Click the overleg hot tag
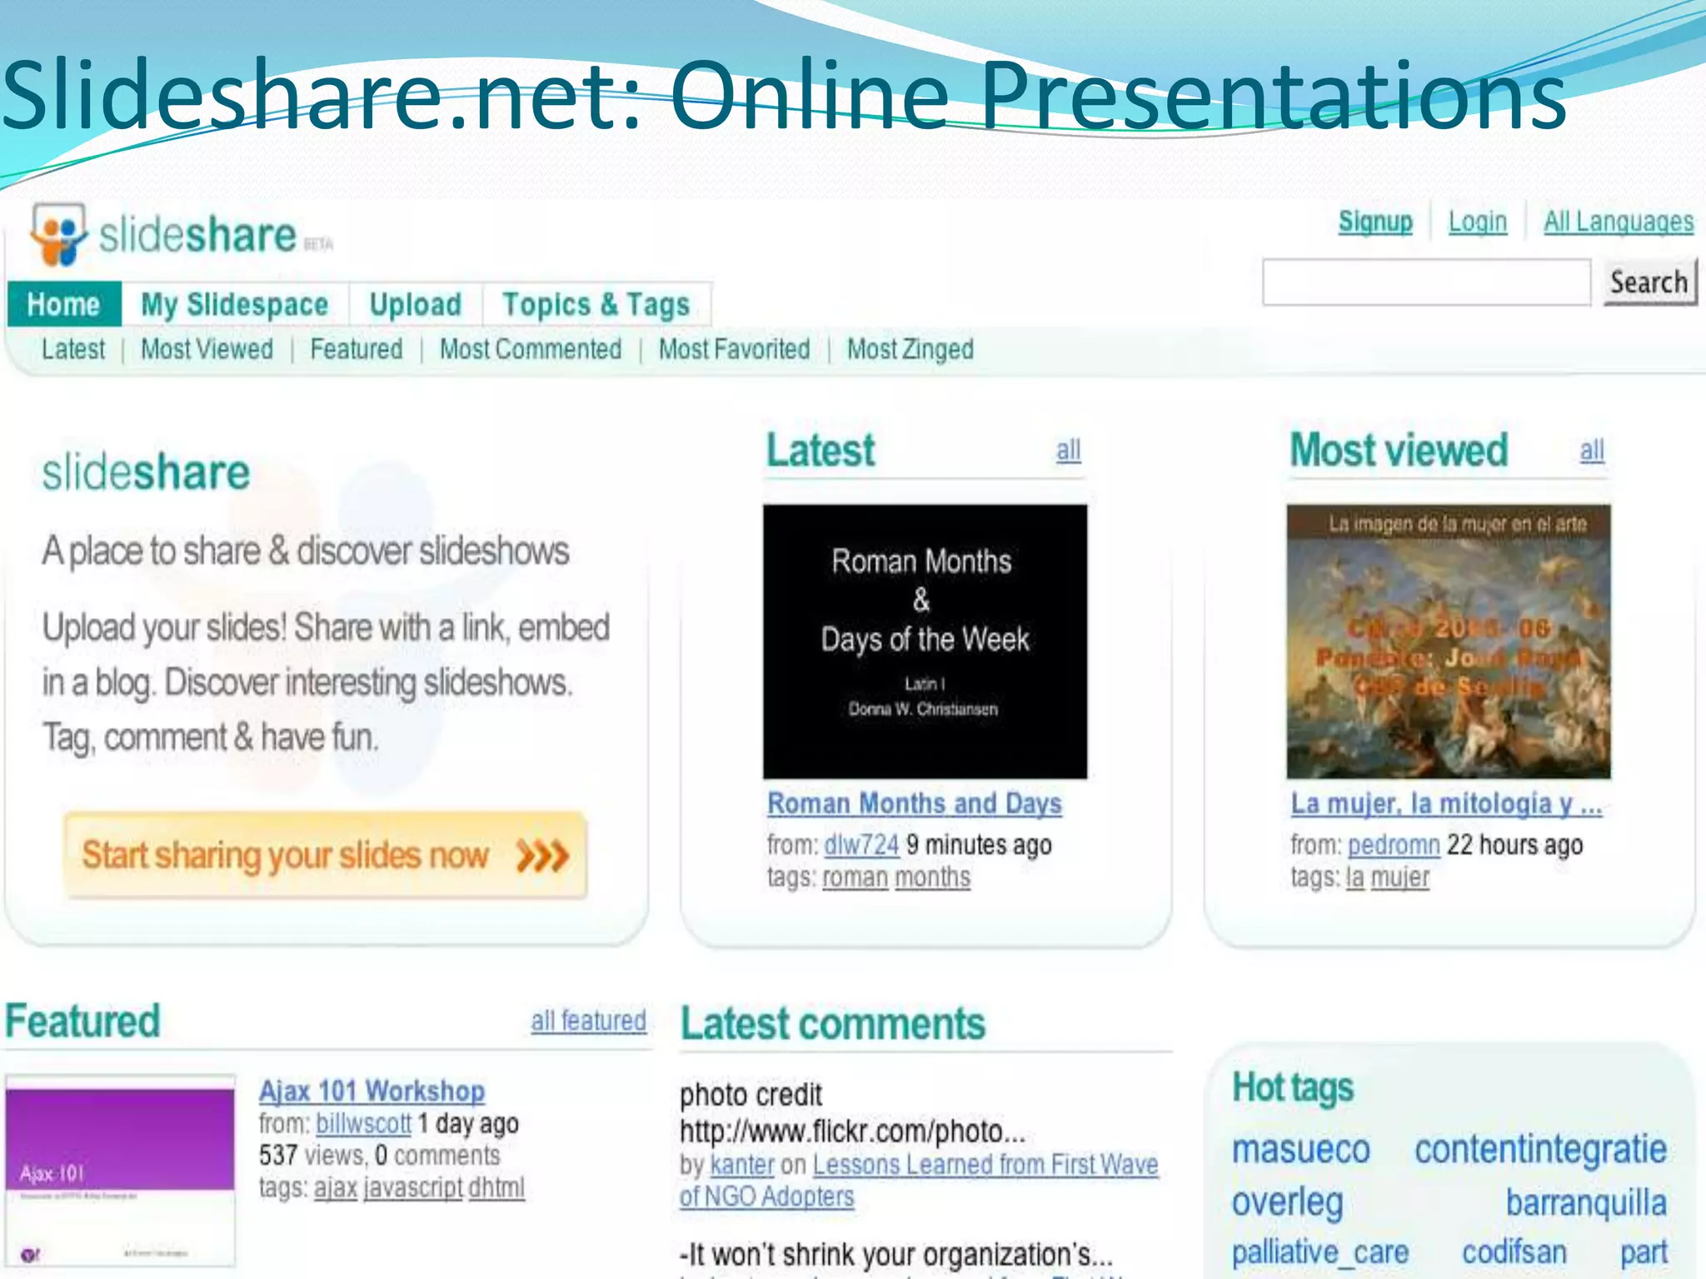This screenshot has width=1706, height=1279. 1288,1202
